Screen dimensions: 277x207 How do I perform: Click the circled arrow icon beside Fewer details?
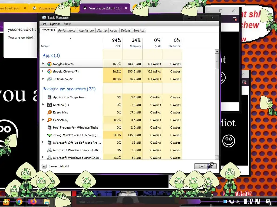(44, 166)
